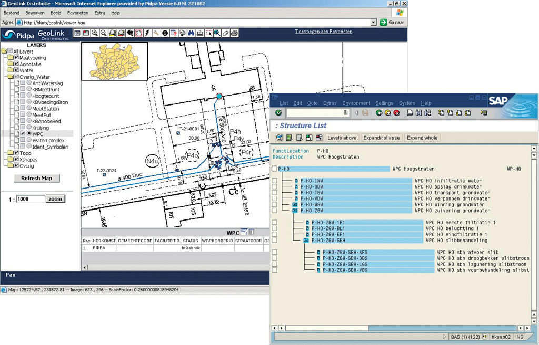Activate the Pan hand tool
539x345 pixels.
138,33
